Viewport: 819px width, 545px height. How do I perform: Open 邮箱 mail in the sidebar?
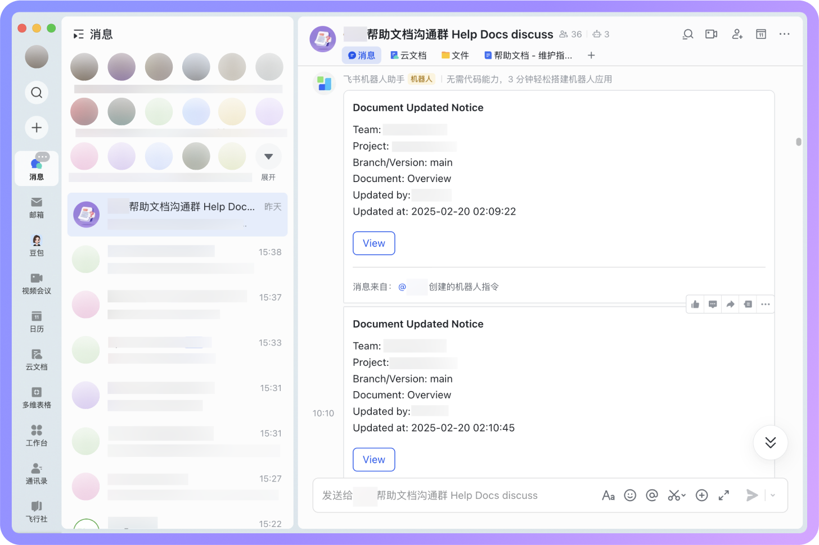pyautogui.click(x=37, y=207)
